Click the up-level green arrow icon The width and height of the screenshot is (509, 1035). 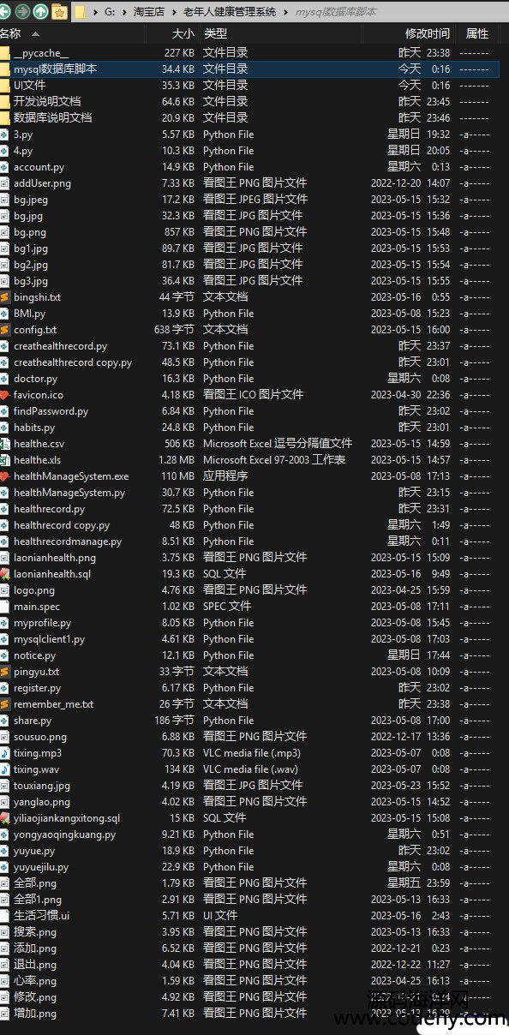coord(40,12)
